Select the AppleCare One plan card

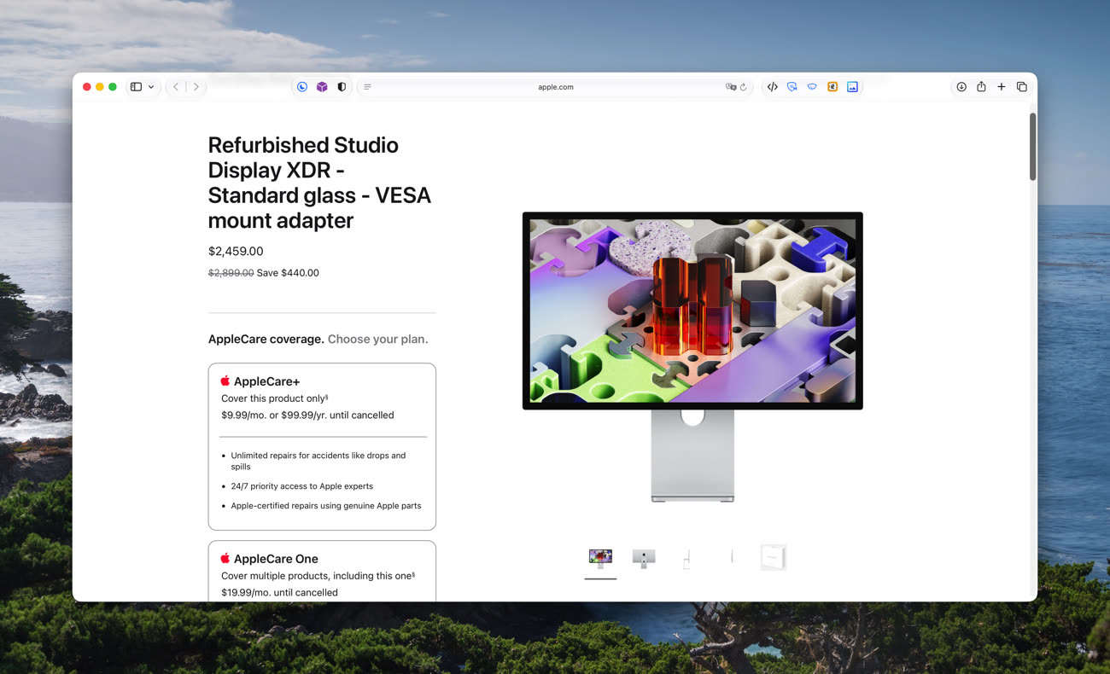[322, 571]
